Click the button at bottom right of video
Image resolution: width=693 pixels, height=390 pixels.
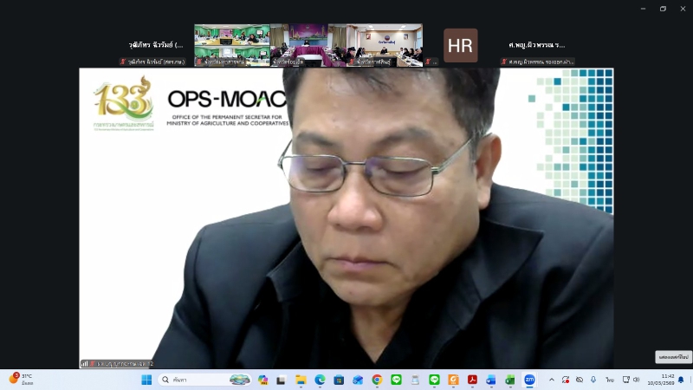[x=673, y=357]
